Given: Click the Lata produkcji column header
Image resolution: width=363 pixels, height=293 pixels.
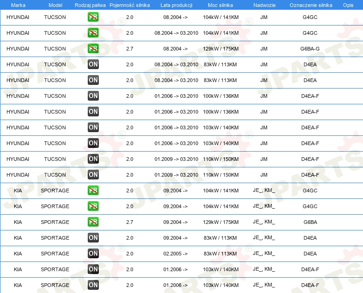Looking at the screenshot, I should (x=176, y=5).
